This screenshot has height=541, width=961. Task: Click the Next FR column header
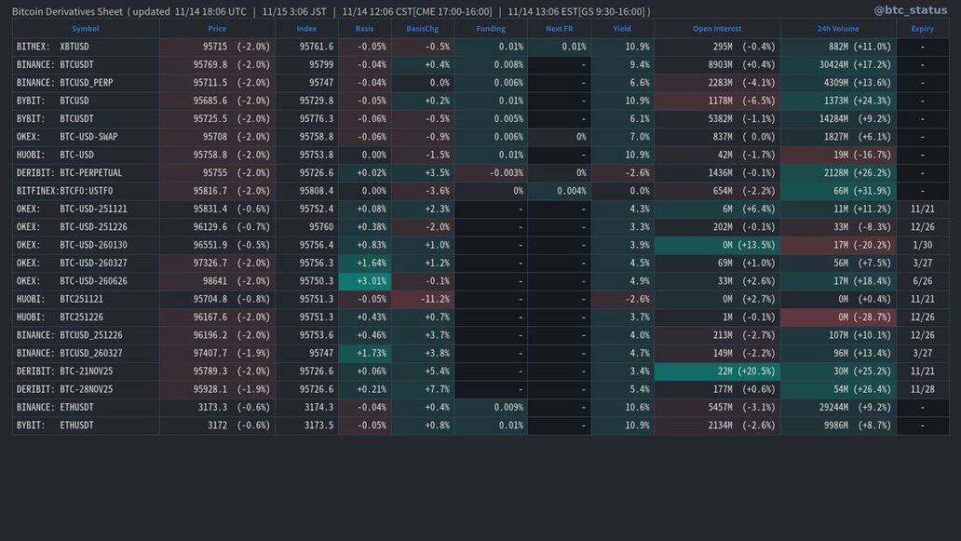559,29
